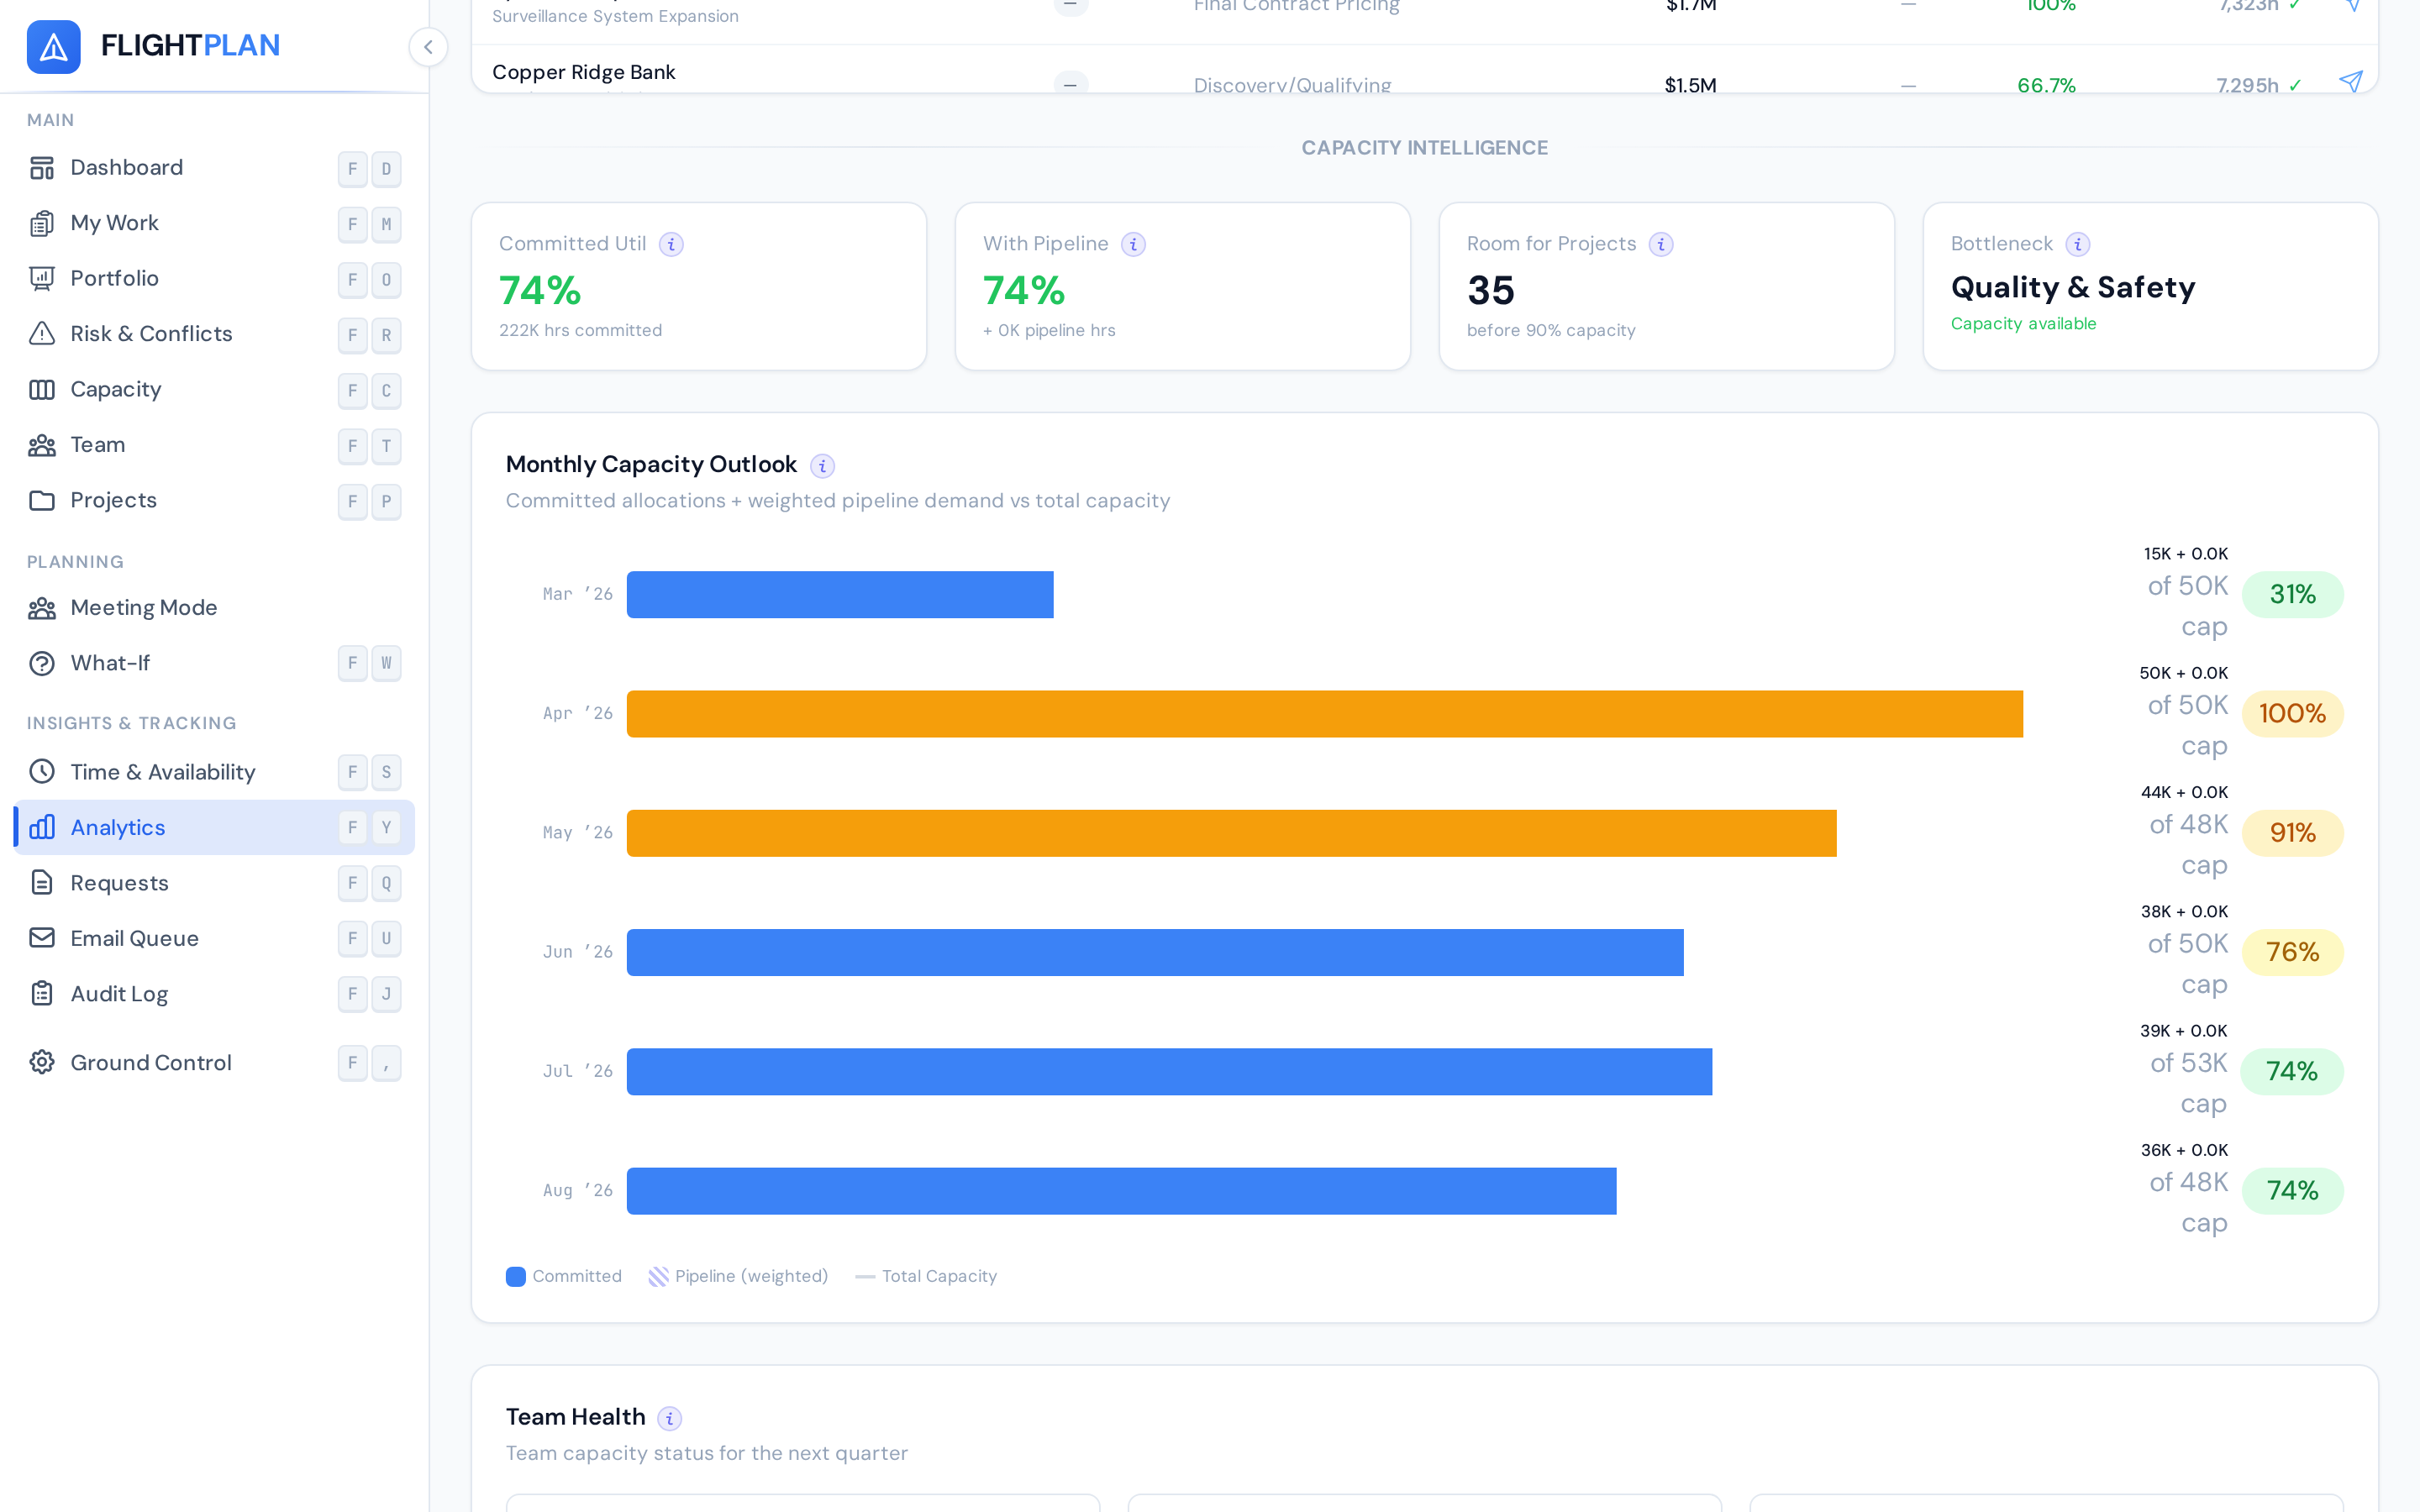Image resolution: width=2420 pixels, height=1512 pixels.
Task: Click the Jun '26 blue capacity bar
Action: (x=1155, y=952)
